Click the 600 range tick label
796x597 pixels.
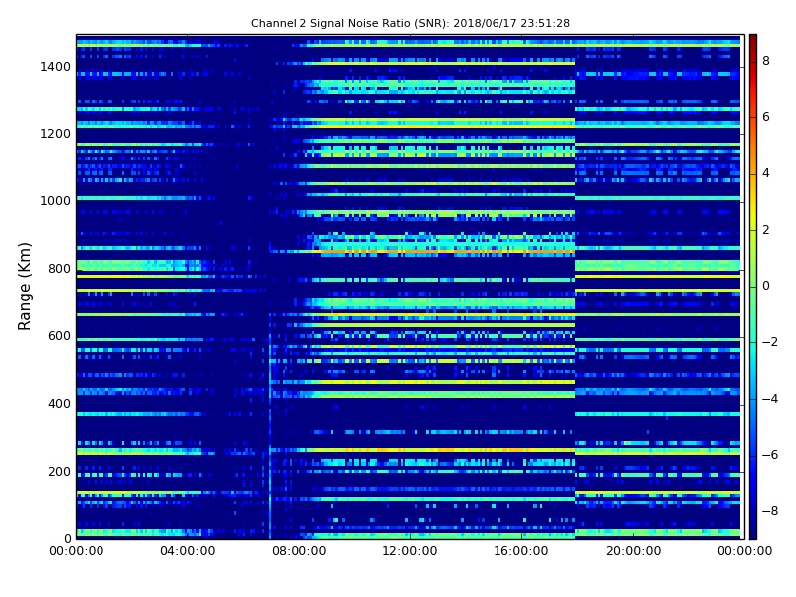(x=59, y=336)
